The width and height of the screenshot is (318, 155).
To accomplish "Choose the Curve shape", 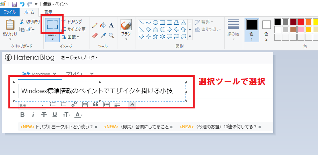I will pos(148,23).
